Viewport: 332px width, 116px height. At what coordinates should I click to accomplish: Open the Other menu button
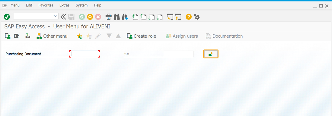pyautogui.click(x=52, y=36)
